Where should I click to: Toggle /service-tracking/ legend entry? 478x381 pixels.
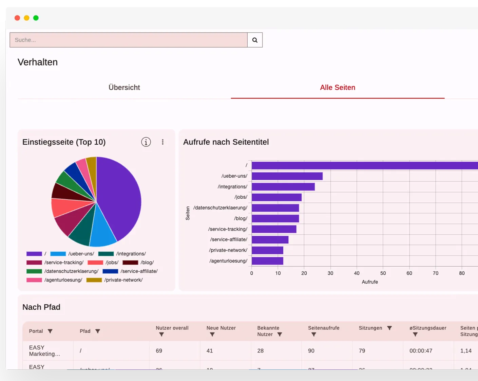[55, 262]
